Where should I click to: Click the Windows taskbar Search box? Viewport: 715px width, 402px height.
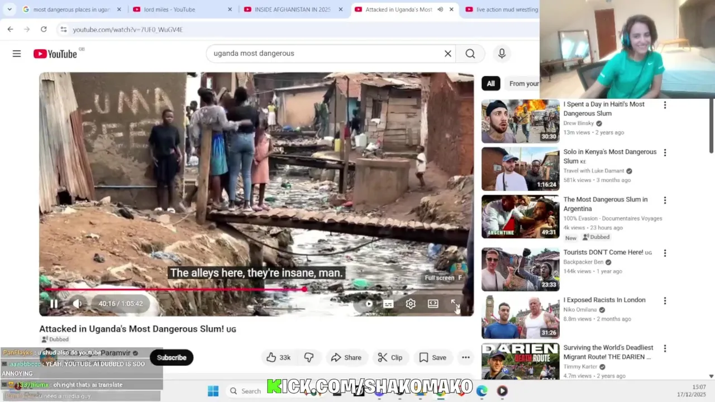246,391
